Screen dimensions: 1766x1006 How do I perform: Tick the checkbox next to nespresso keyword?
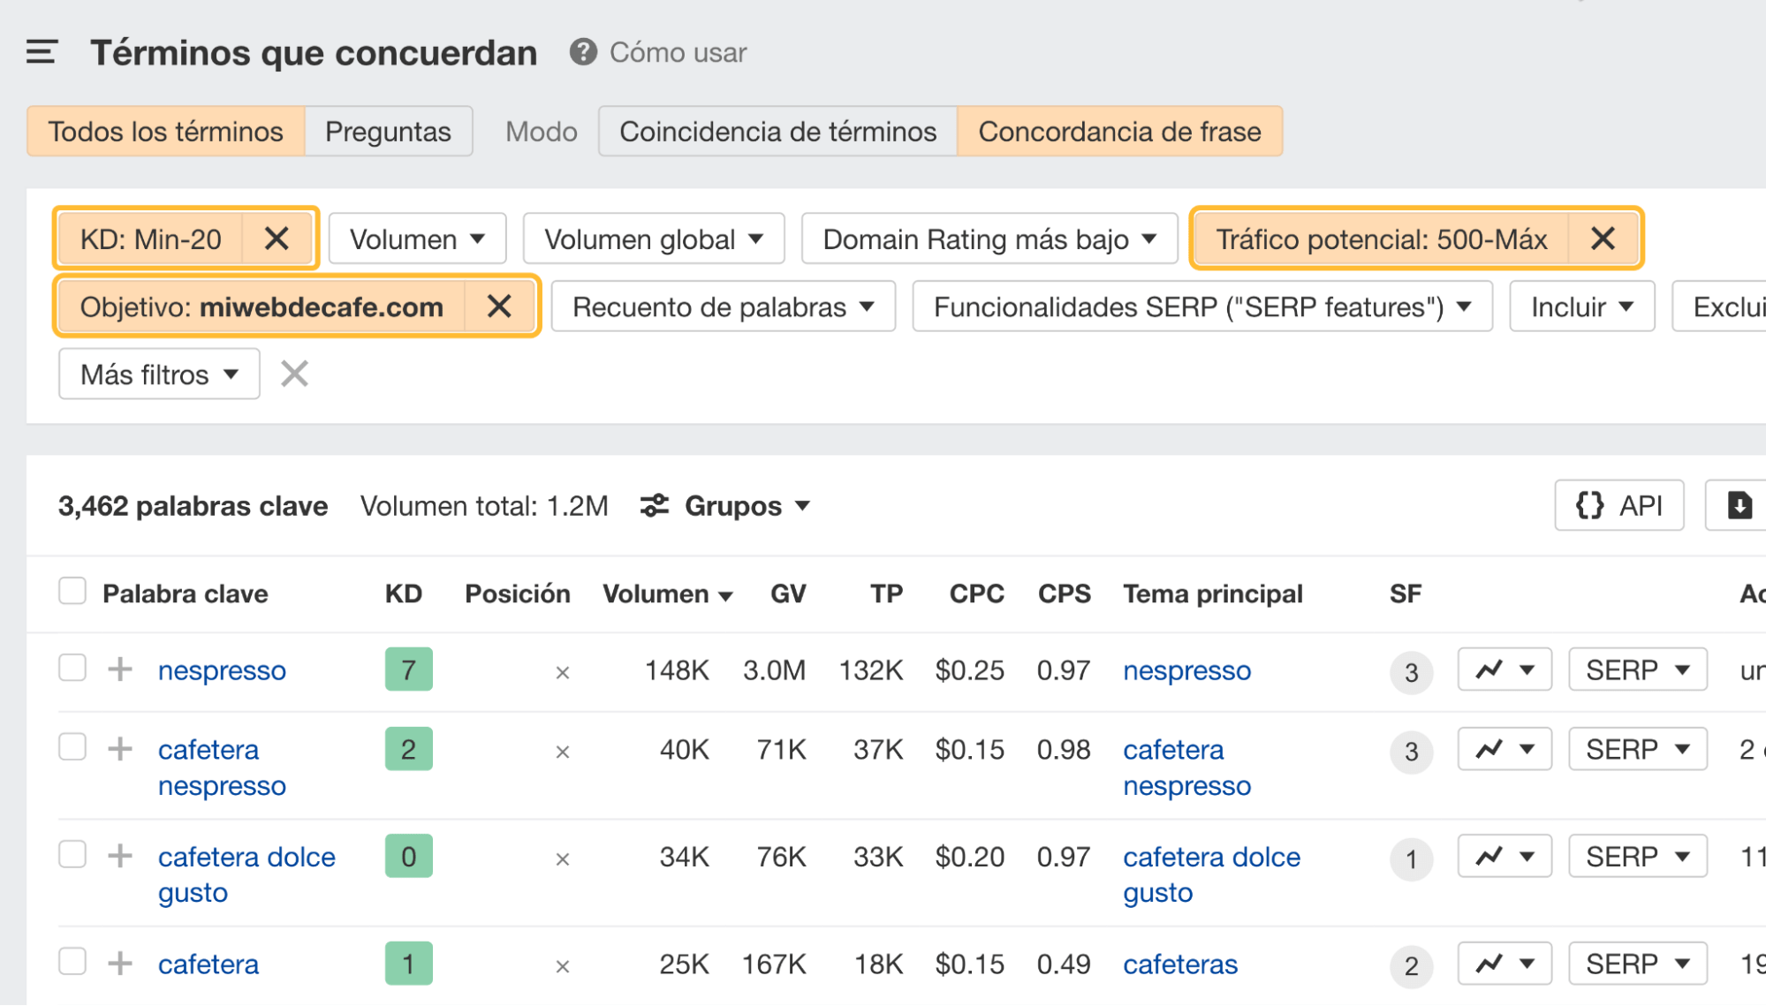tap(72, 668)
